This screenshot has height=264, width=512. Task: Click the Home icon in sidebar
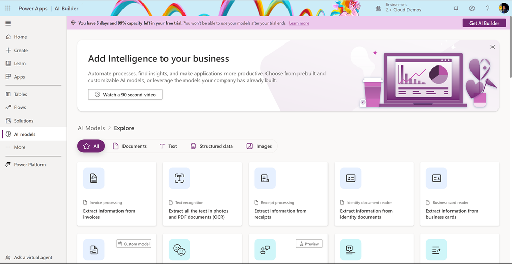[x=8, y=37]
